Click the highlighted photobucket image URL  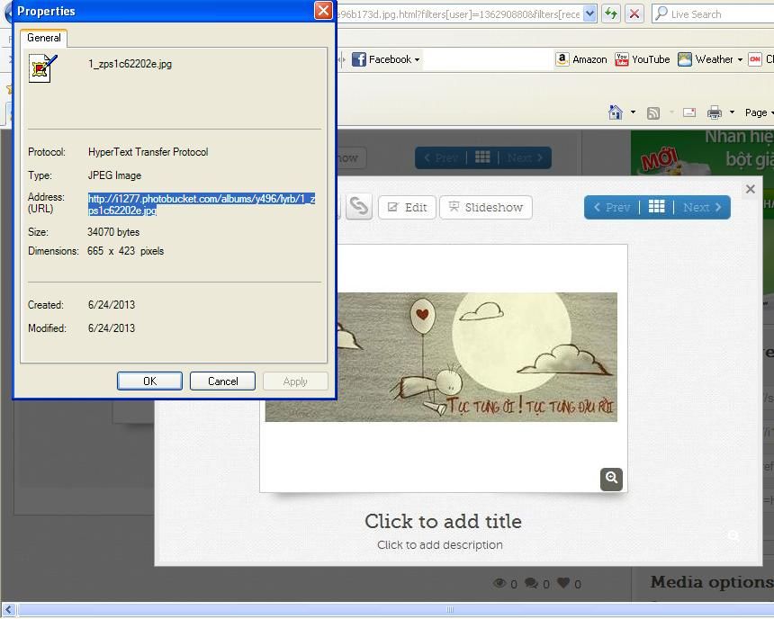click(202, 204)
